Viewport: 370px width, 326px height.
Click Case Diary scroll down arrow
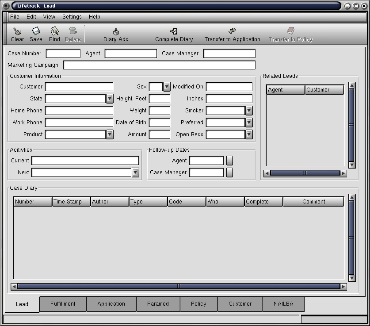[x=352, y=278]
